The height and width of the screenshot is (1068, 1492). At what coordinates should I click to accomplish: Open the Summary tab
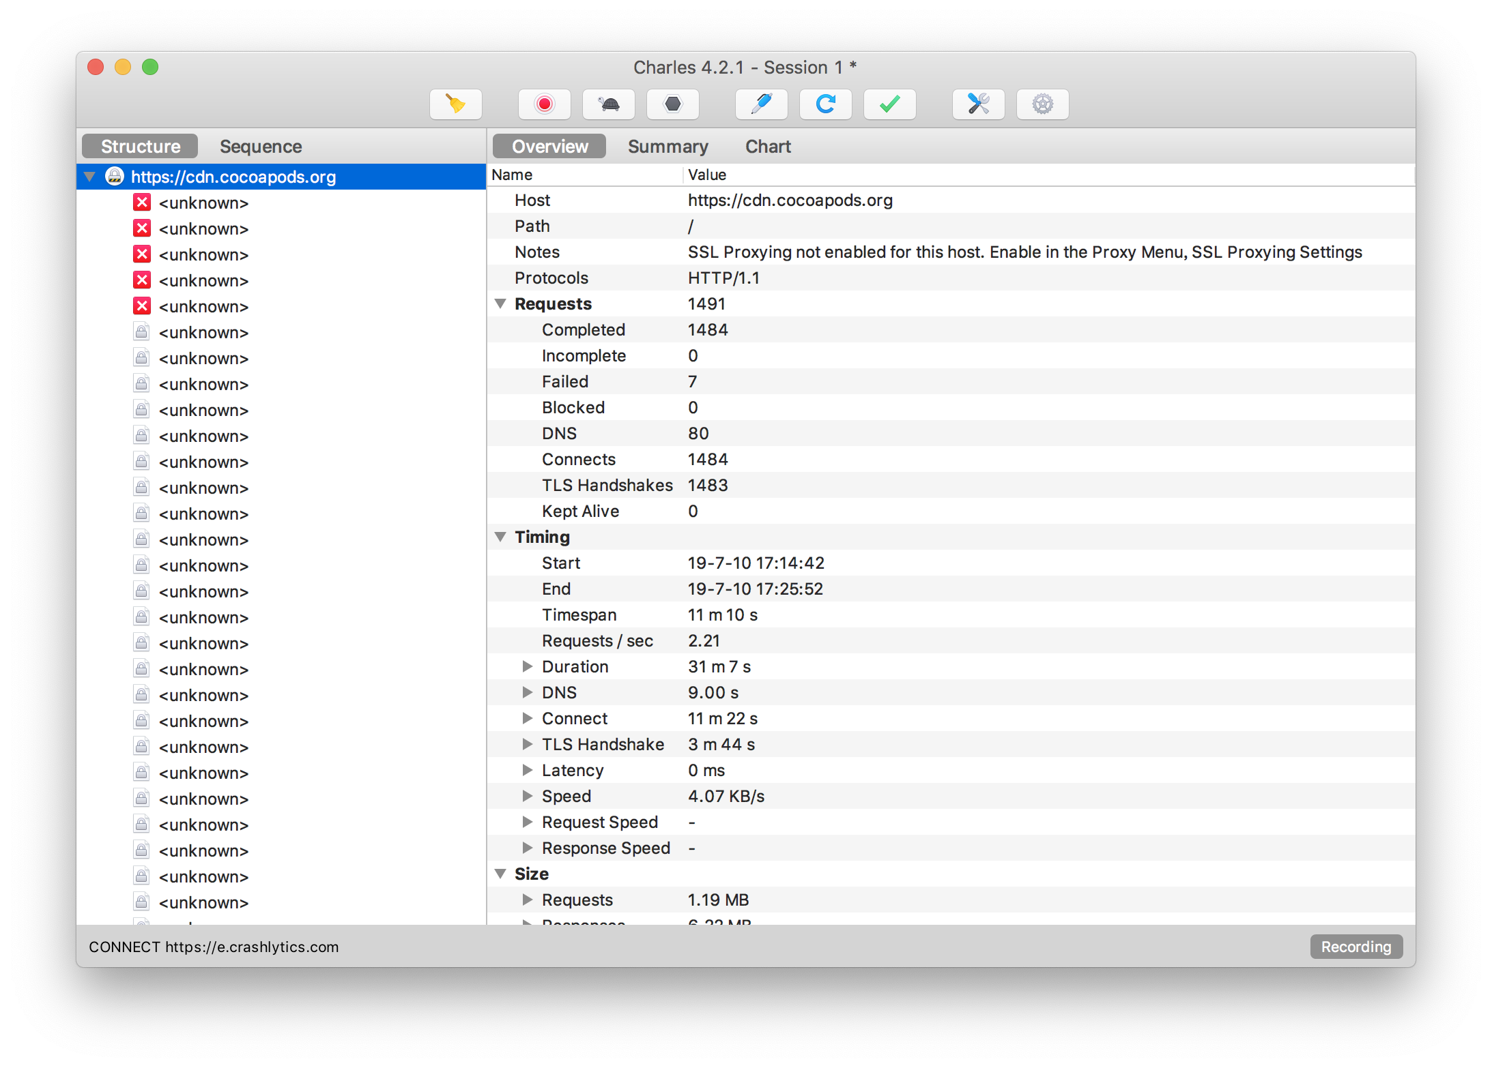(668, 147)
